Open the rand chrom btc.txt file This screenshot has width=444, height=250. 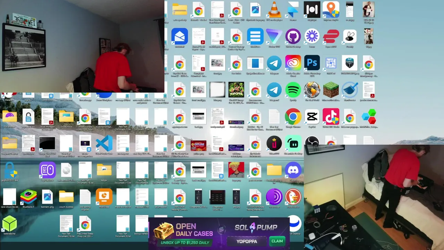(x=10, y=197)
